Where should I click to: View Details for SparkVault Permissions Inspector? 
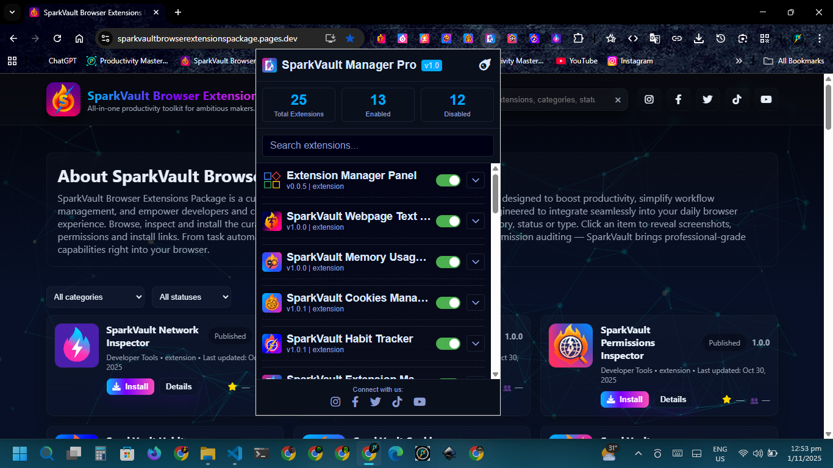pyautogui.click(x=673, y=400)
